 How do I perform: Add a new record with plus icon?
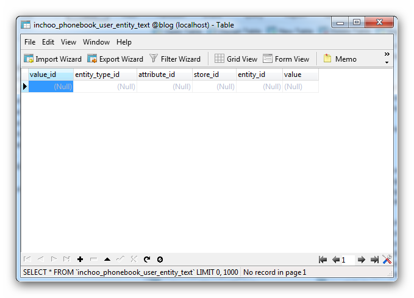click(x=80, y=260)
